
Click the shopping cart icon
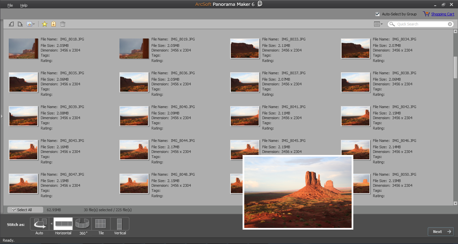pos(426,14)
